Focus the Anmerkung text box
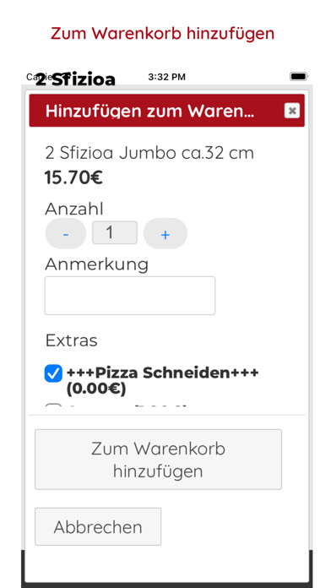This screenshot has width=331, height=588. point(130,296)
